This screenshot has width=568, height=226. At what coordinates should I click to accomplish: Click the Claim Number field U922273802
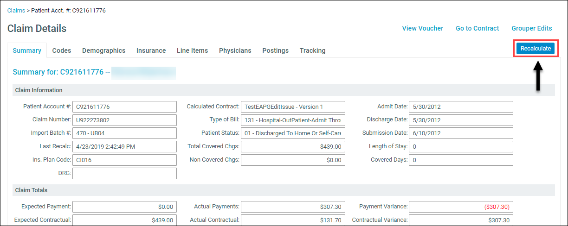tap(124, 120)
